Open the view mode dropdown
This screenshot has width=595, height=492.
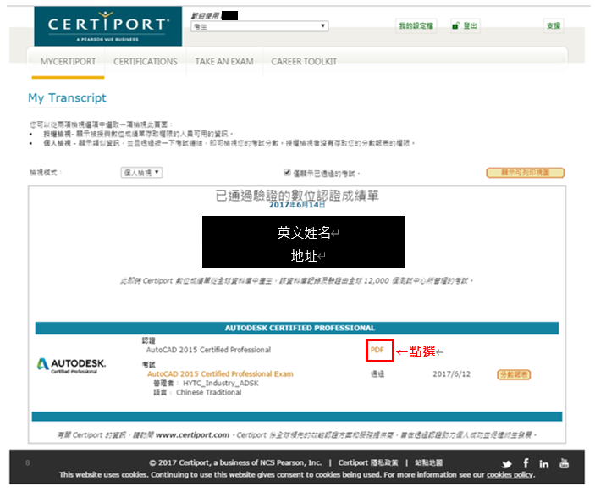pyautogui.click(x=142, y=173)
